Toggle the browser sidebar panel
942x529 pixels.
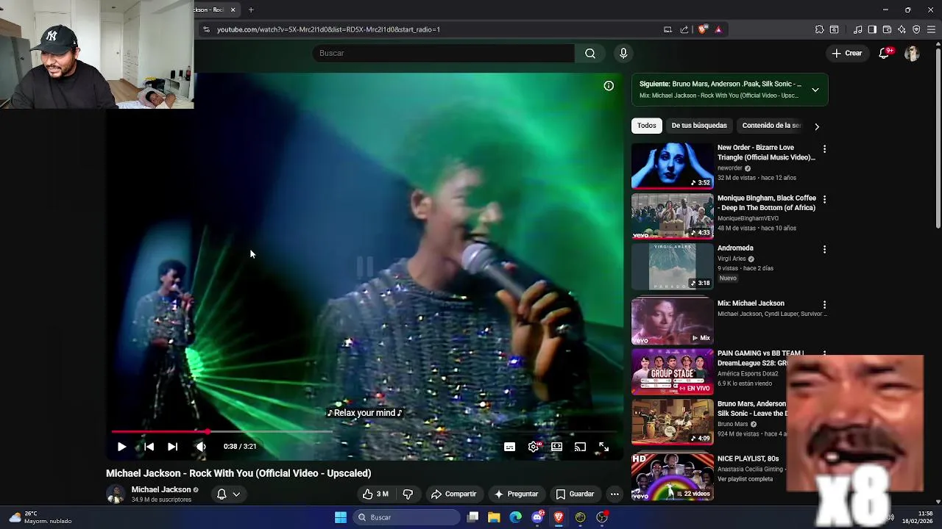(872, 29)
